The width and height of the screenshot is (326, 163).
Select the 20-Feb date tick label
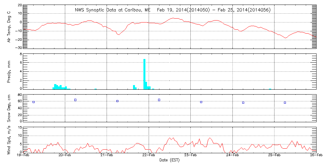tap(65, 156)
